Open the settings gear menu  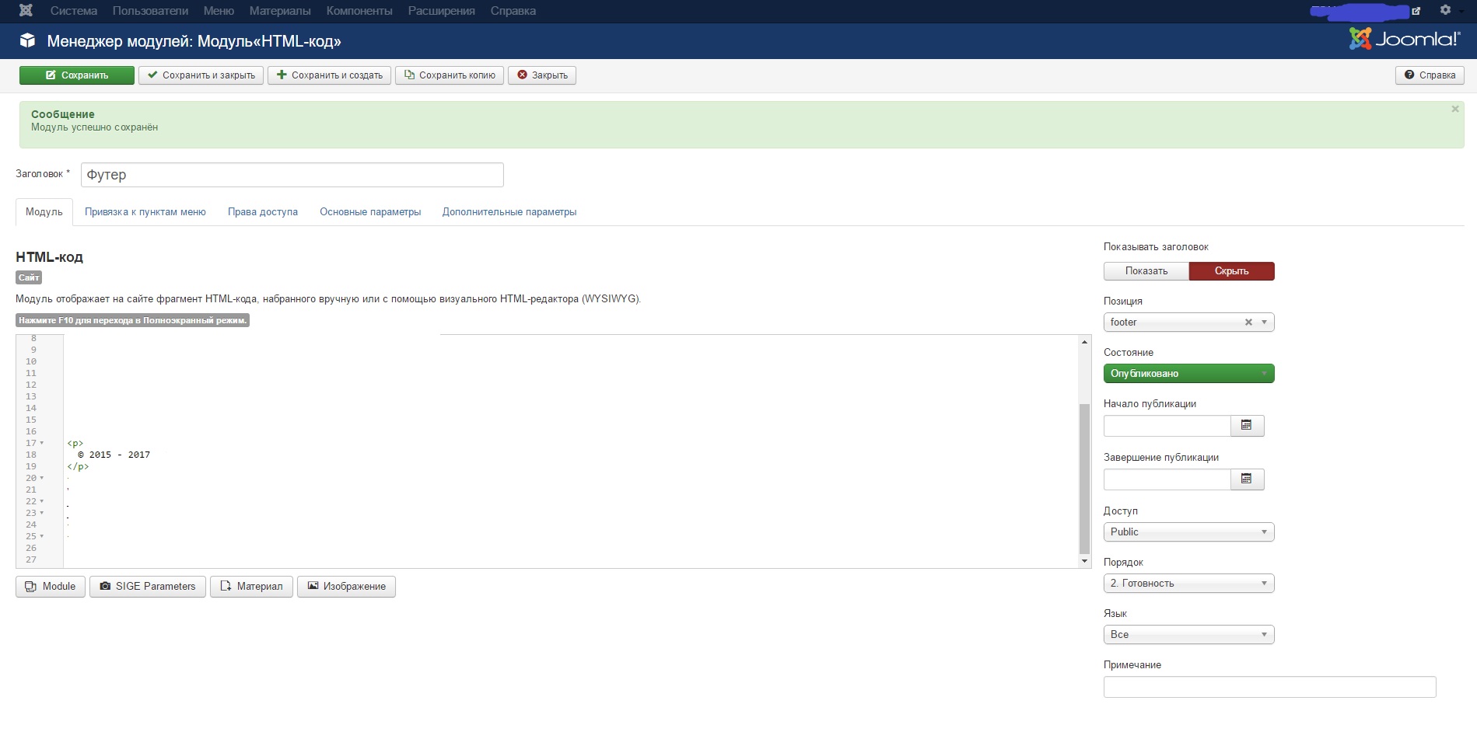(x=1445, y=10)
